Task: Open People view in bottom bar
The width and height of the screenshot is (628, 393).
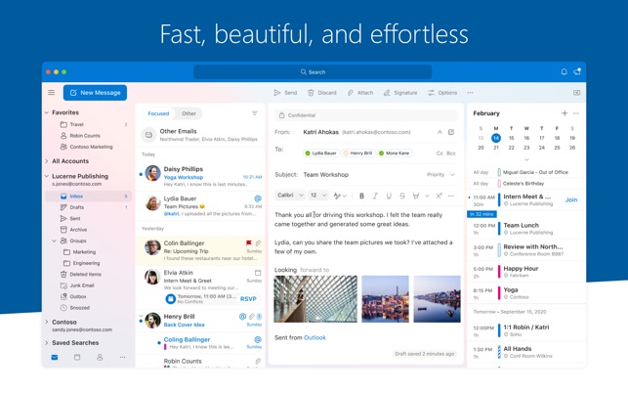Action: (100, 357)
